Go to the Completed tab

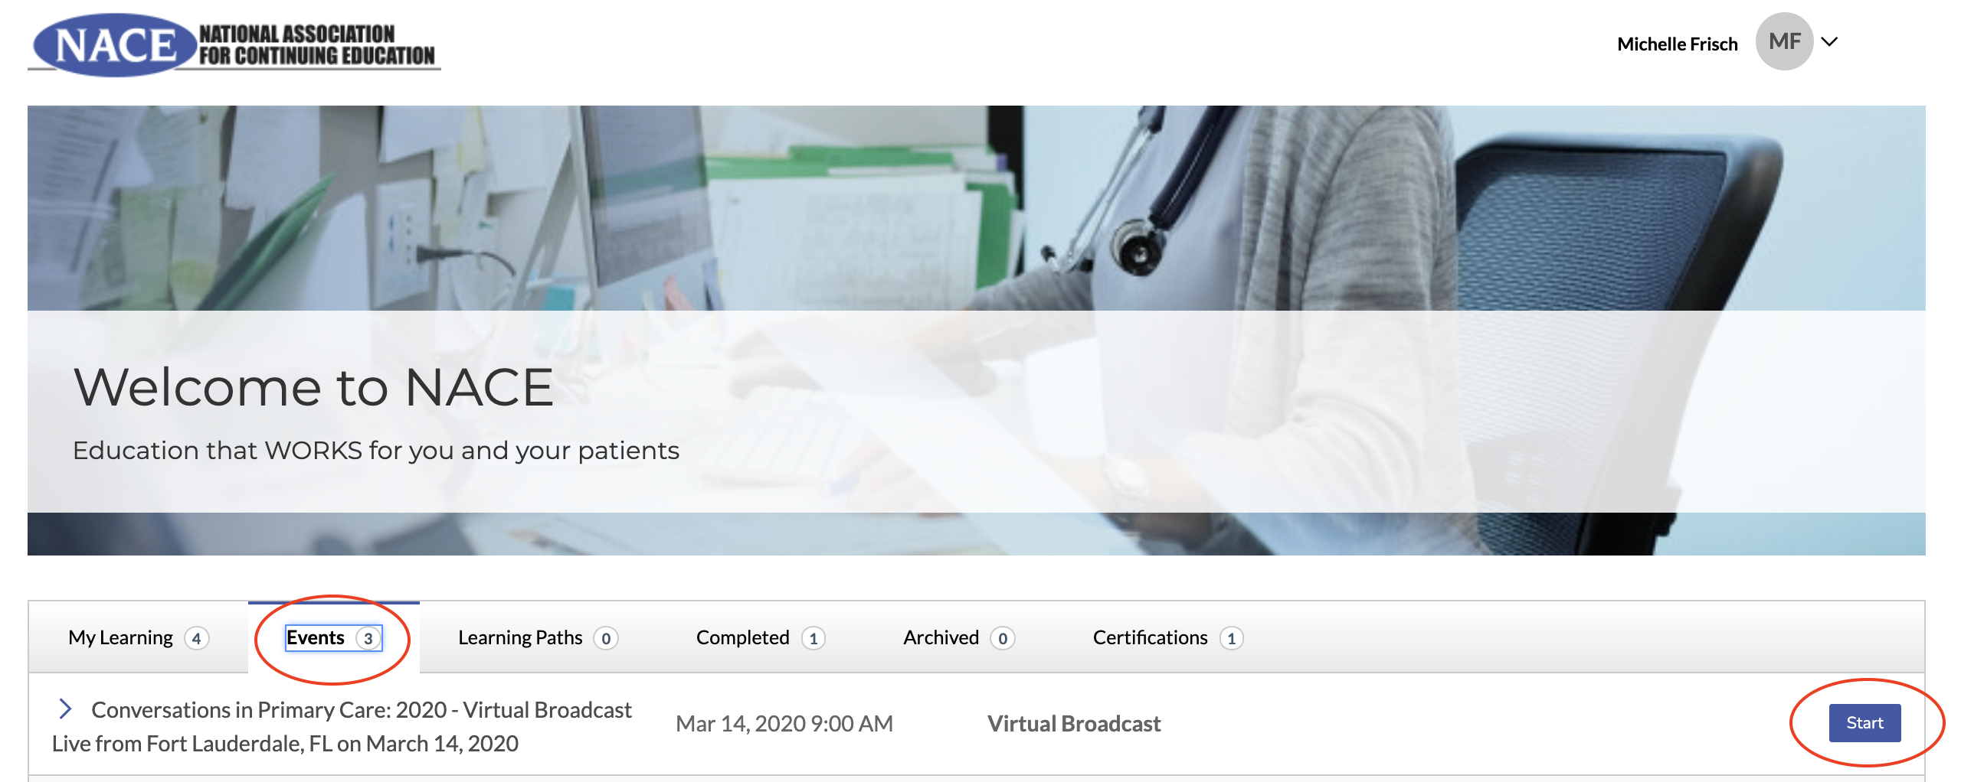[x=742, y=637]
